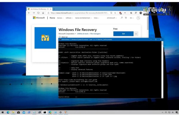Click the browser back arrow

(x=29, y=13)
